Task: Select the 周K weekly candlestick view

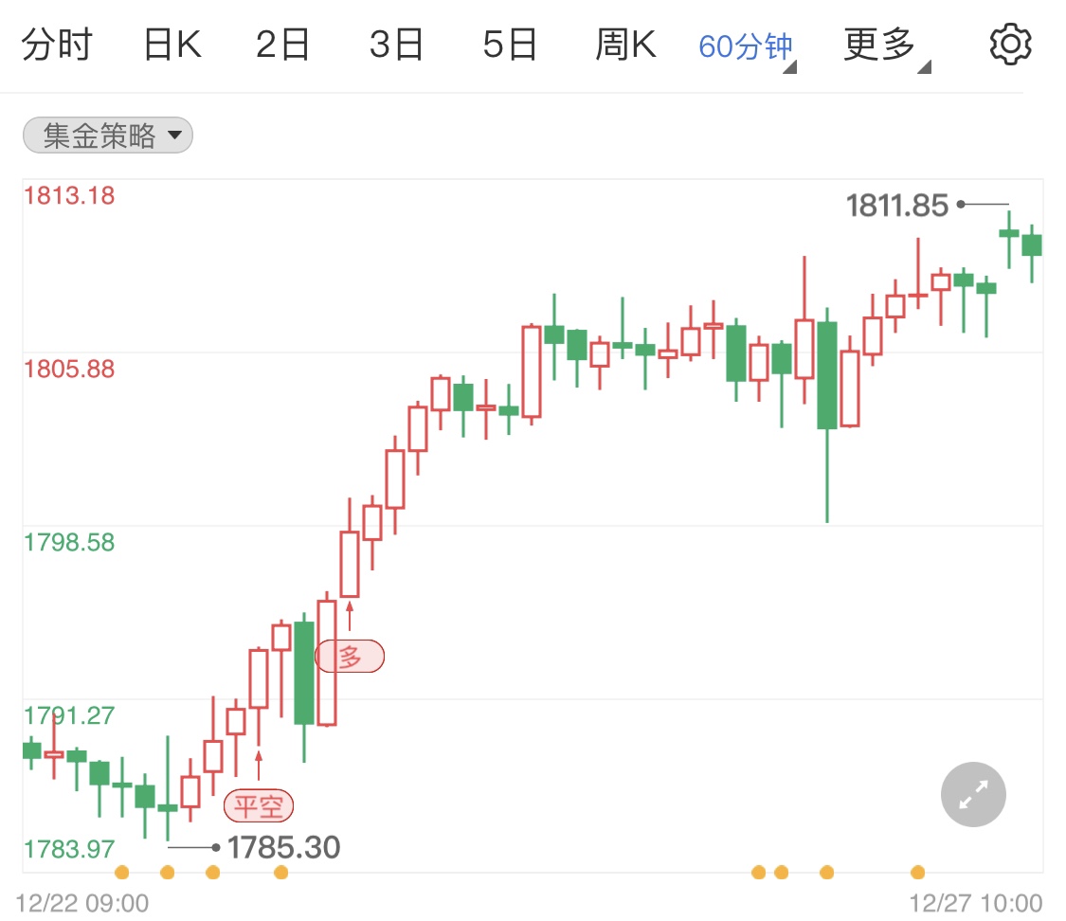Action: click(624, 43)
